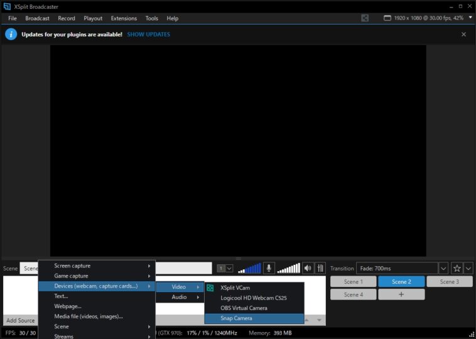Open the 1920 x 1080 resolution dropdown
The image size is (476, 339).
470,18
